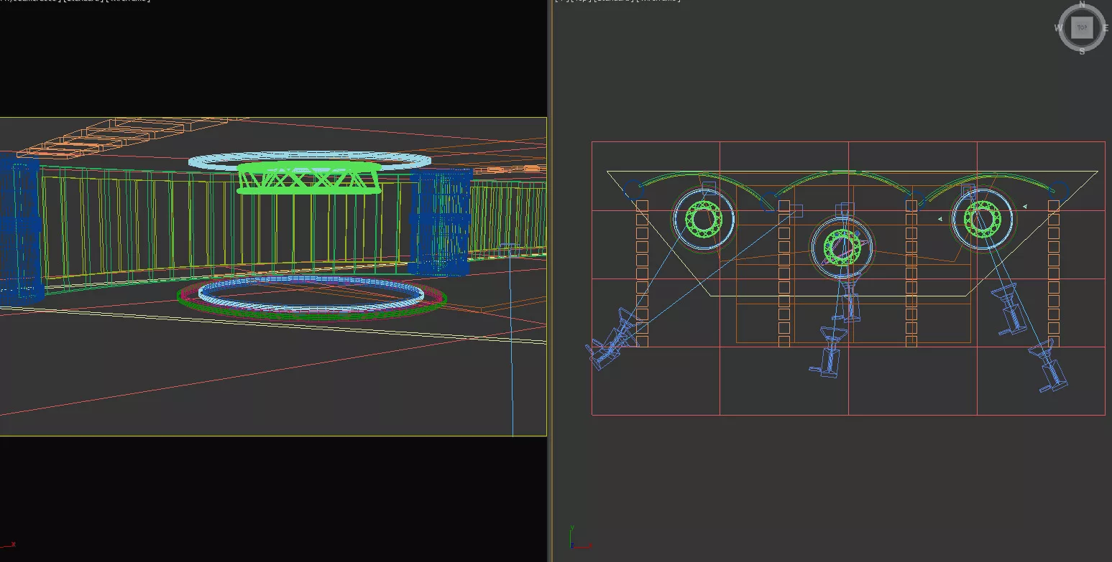Click the N compass letter on the ViewCube
Viewport: 1112px width, 562px height.
[1082, 4]
